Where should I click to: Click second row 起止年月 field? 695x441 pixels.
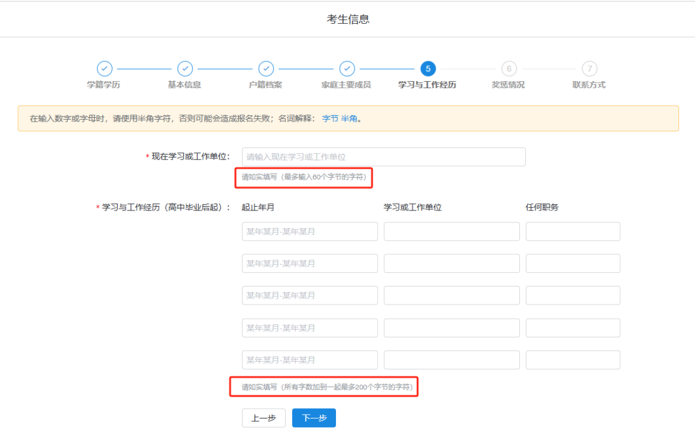pyautogui.click(x=310, y=263)
